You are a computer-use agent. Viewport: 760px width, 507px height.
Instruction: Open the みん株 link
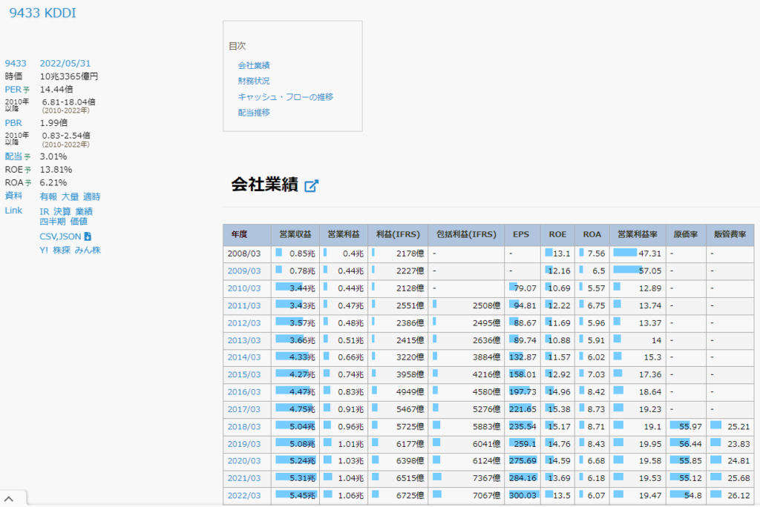pyautogui.click(x=88, y=251)
